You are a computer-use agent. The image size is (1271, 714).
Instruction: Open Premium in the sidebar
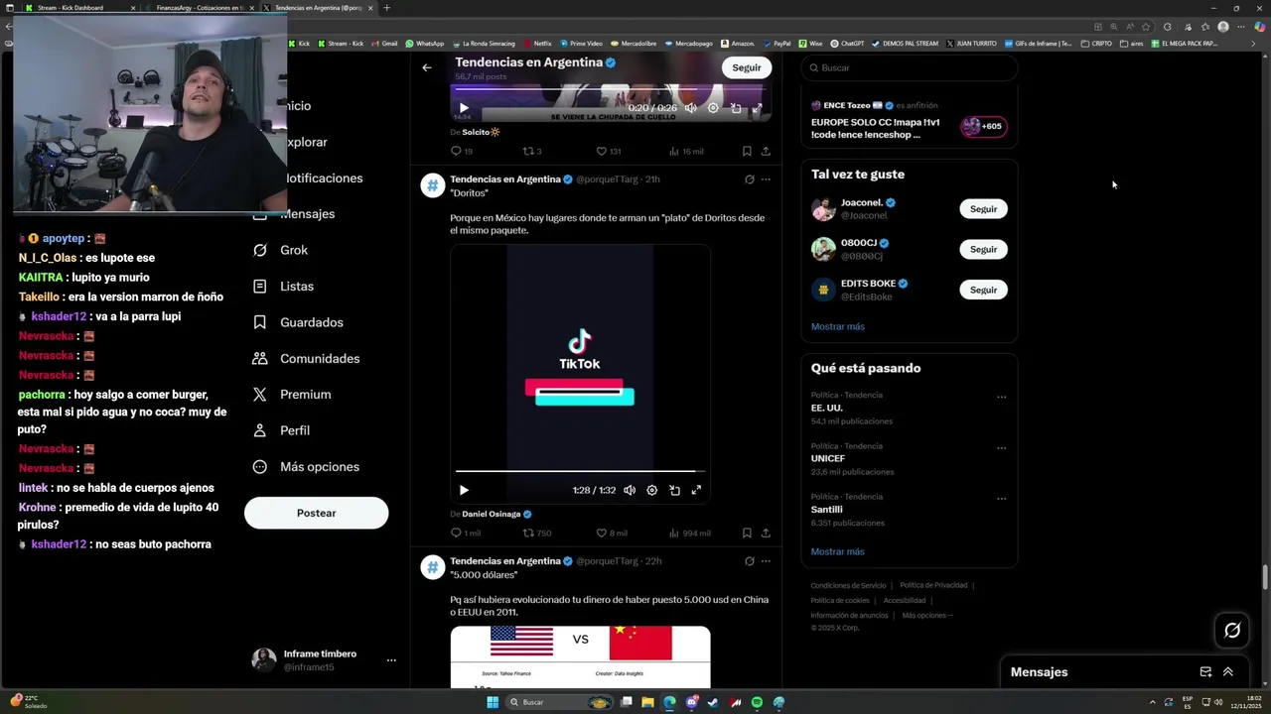(x=292, y=394)
